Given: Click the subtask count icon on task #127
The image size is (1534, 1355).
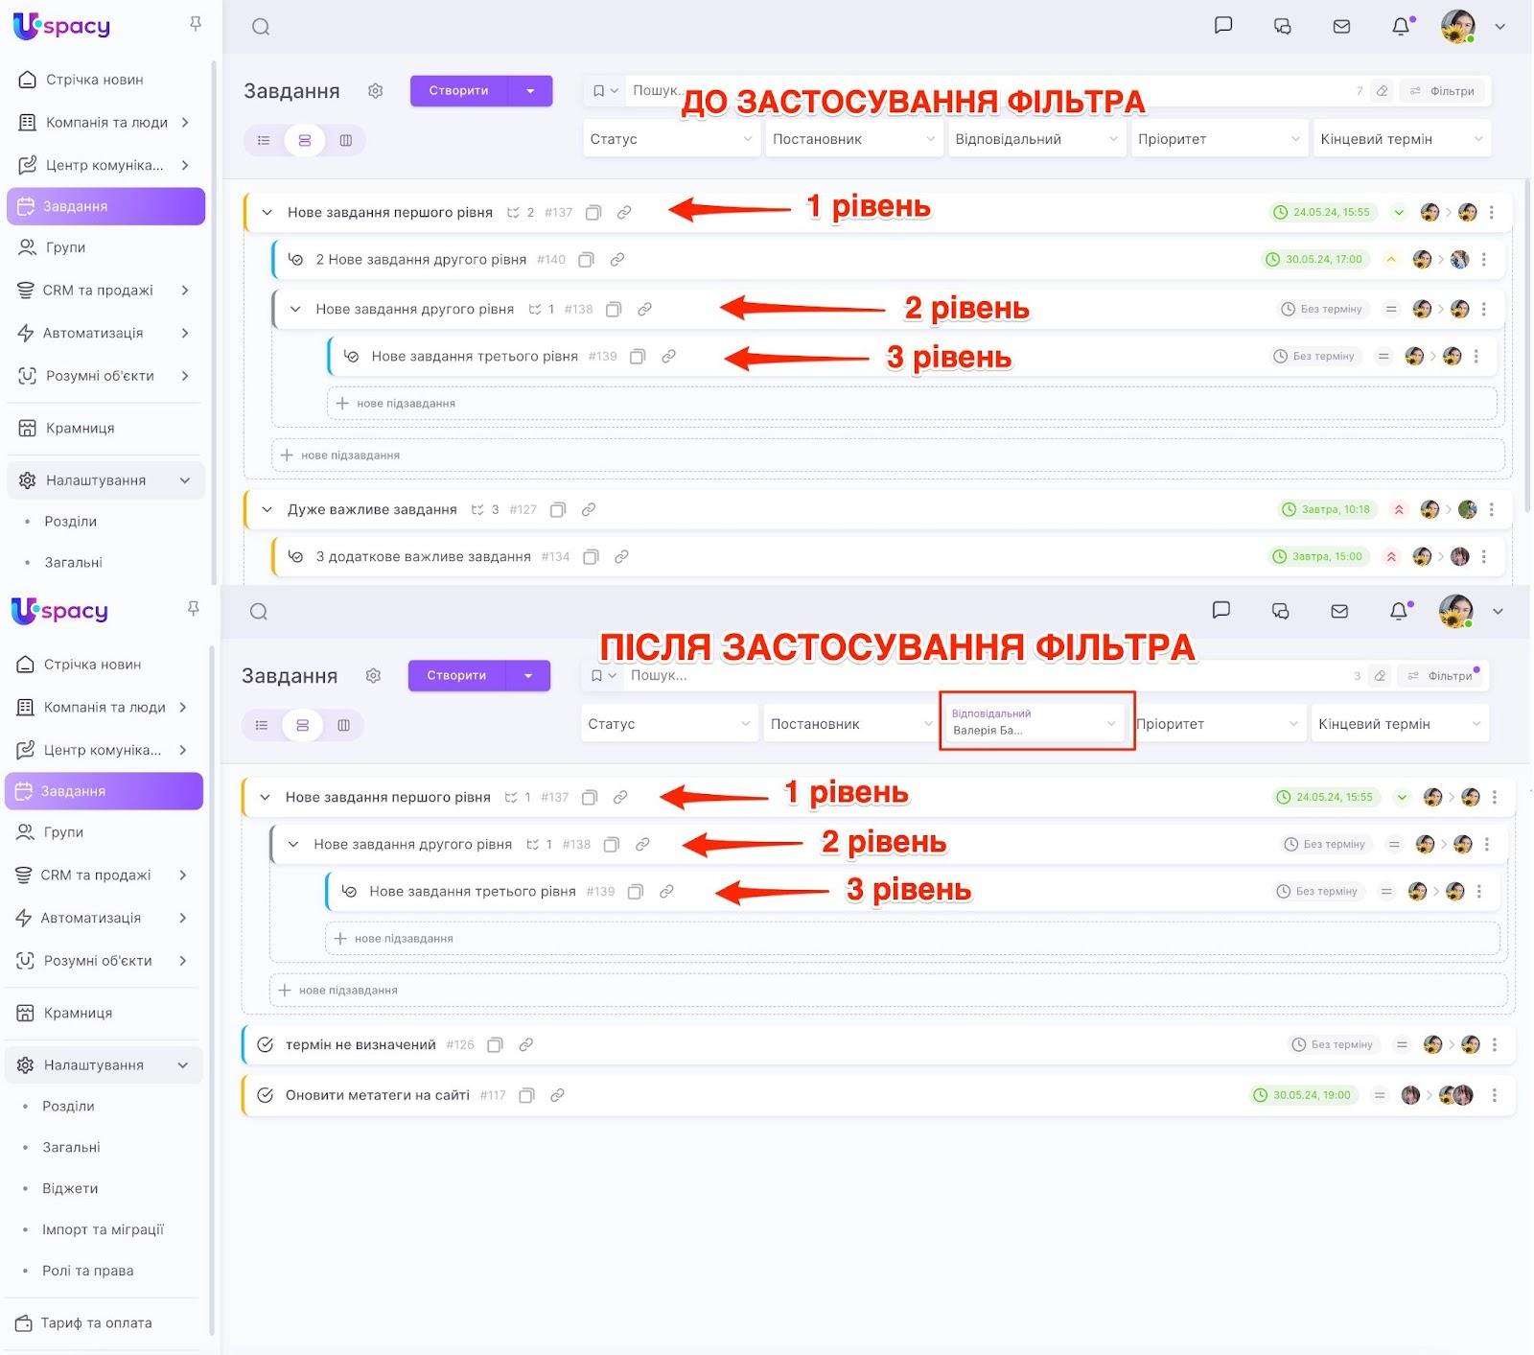Looking at the screenshot, I should [x=477, y=510].
